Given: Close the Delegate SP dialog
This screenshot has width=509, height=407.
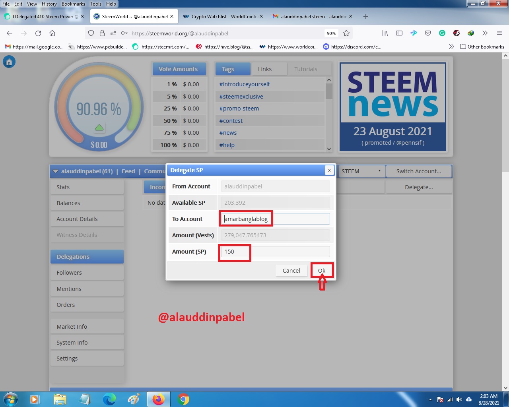Looking at the screenshot, I should click(329, 170).
